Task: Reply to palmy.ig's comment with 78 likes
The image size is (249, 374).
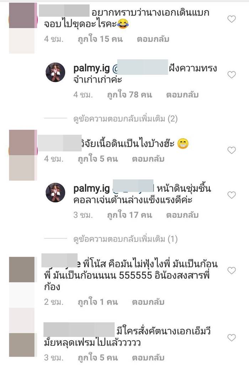Action: coord(182,95)
